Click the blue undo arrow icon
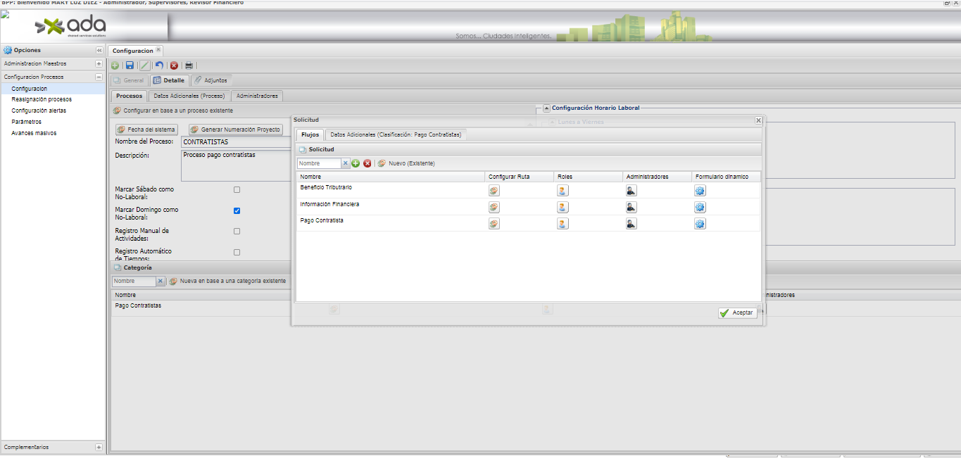The image size is (961, 461). tap(159, 65)
